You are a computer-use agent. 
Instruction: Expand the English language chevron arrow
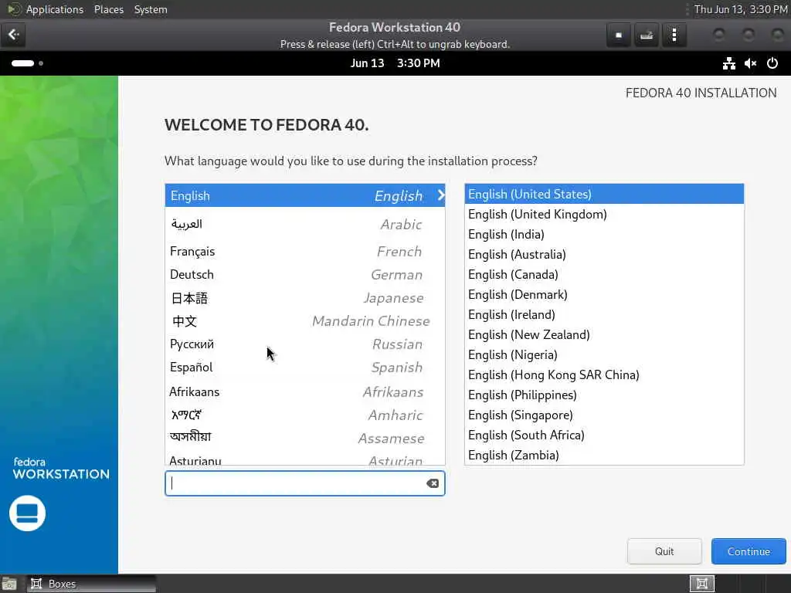pyautogui.click(x=441, y=195)
